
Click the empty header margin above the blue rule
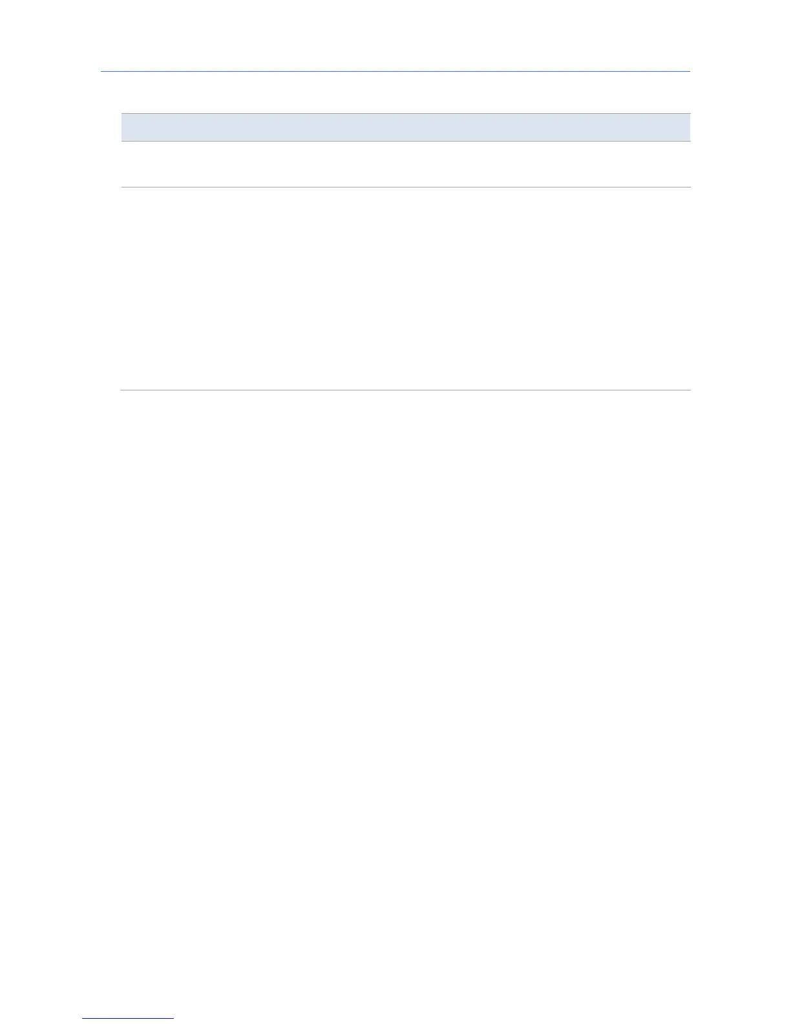click(395, 36)
